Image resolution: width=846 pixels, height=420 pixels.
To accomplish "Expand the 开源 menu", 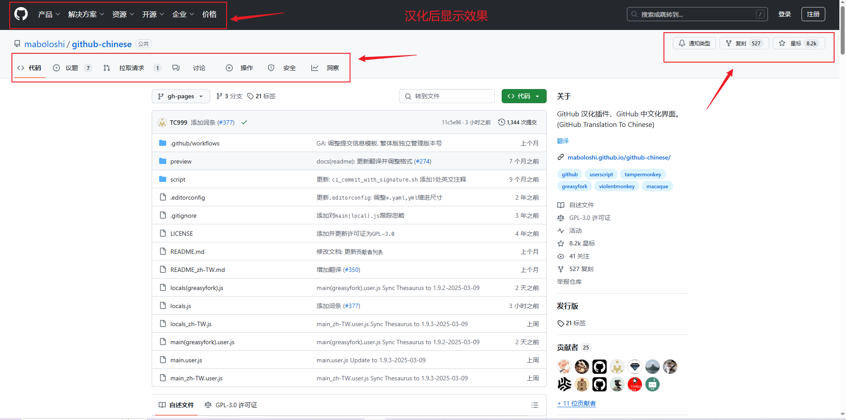I will click(153, 14).
